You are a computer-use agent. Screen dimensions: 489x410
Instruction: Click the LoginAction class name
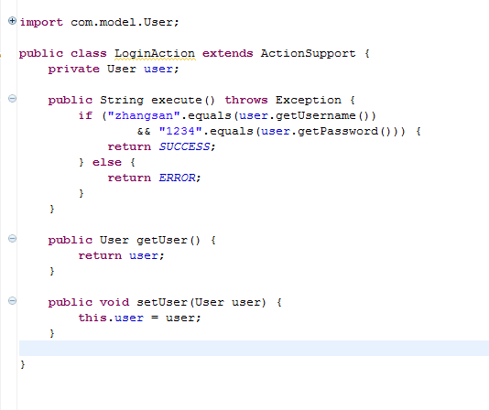(155, 54)
